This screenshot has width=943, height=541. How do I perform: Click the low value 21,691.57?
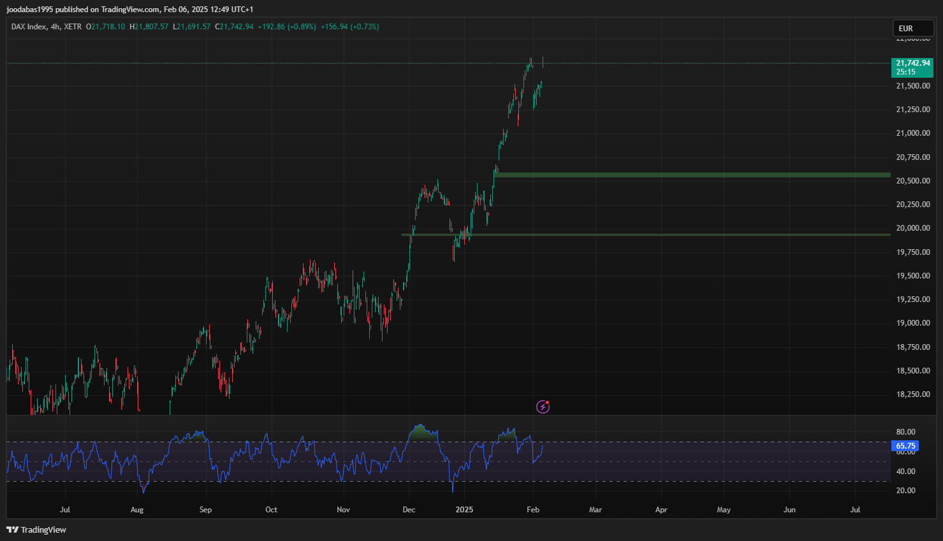tap(191, 27)
